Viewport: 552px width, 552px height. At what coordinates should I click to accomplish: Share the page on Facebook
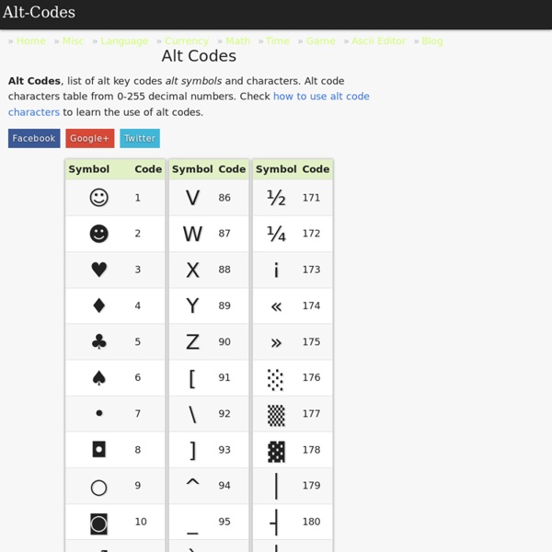[34, 138]
